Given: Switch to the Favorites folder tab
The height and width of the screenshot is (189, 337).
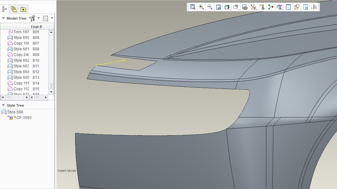Looking at the screenshot, I should click(x=23, y=9).
